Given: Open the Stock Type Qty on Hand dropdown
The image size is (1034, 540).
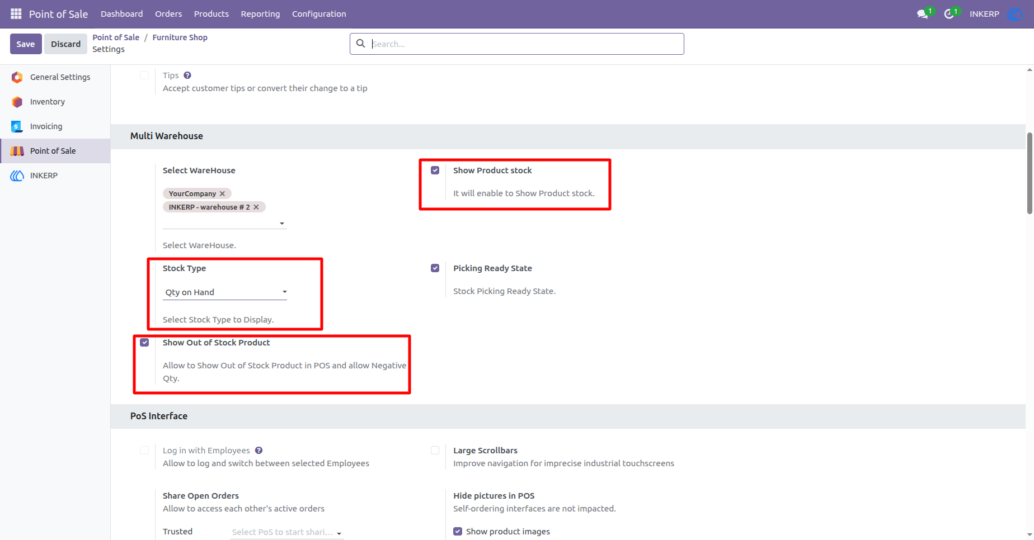Looking at the screenshot, I should coord(225,292).
